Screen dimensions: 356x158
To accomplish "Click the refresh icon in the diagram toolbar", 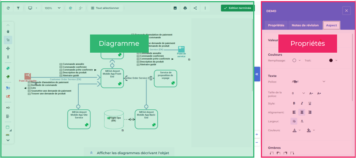I will (8, 8).
